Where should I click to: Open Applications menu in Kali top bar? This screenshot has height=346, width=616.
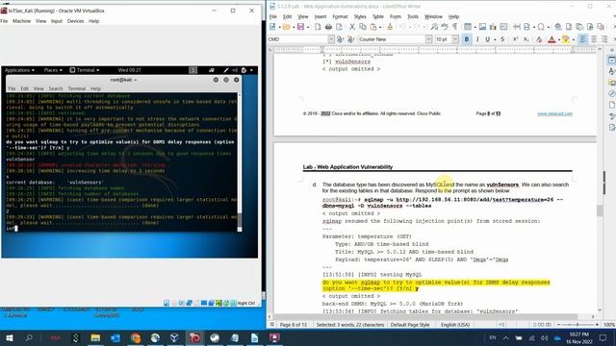[19, 70]
